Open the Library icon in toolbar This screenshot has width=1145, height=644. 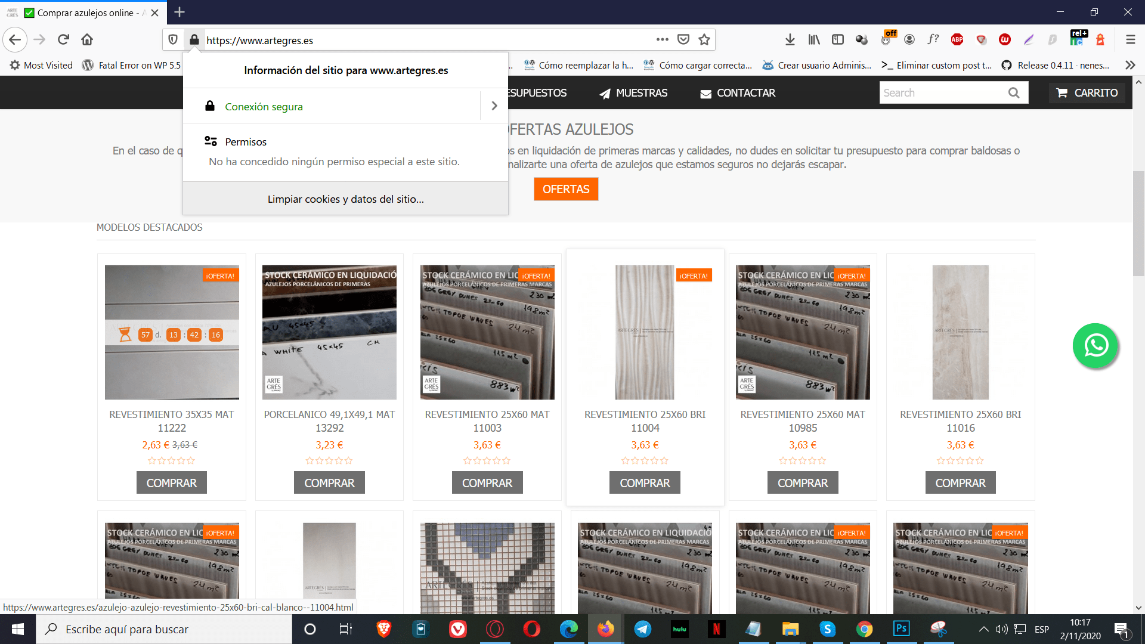click(814, 40)
